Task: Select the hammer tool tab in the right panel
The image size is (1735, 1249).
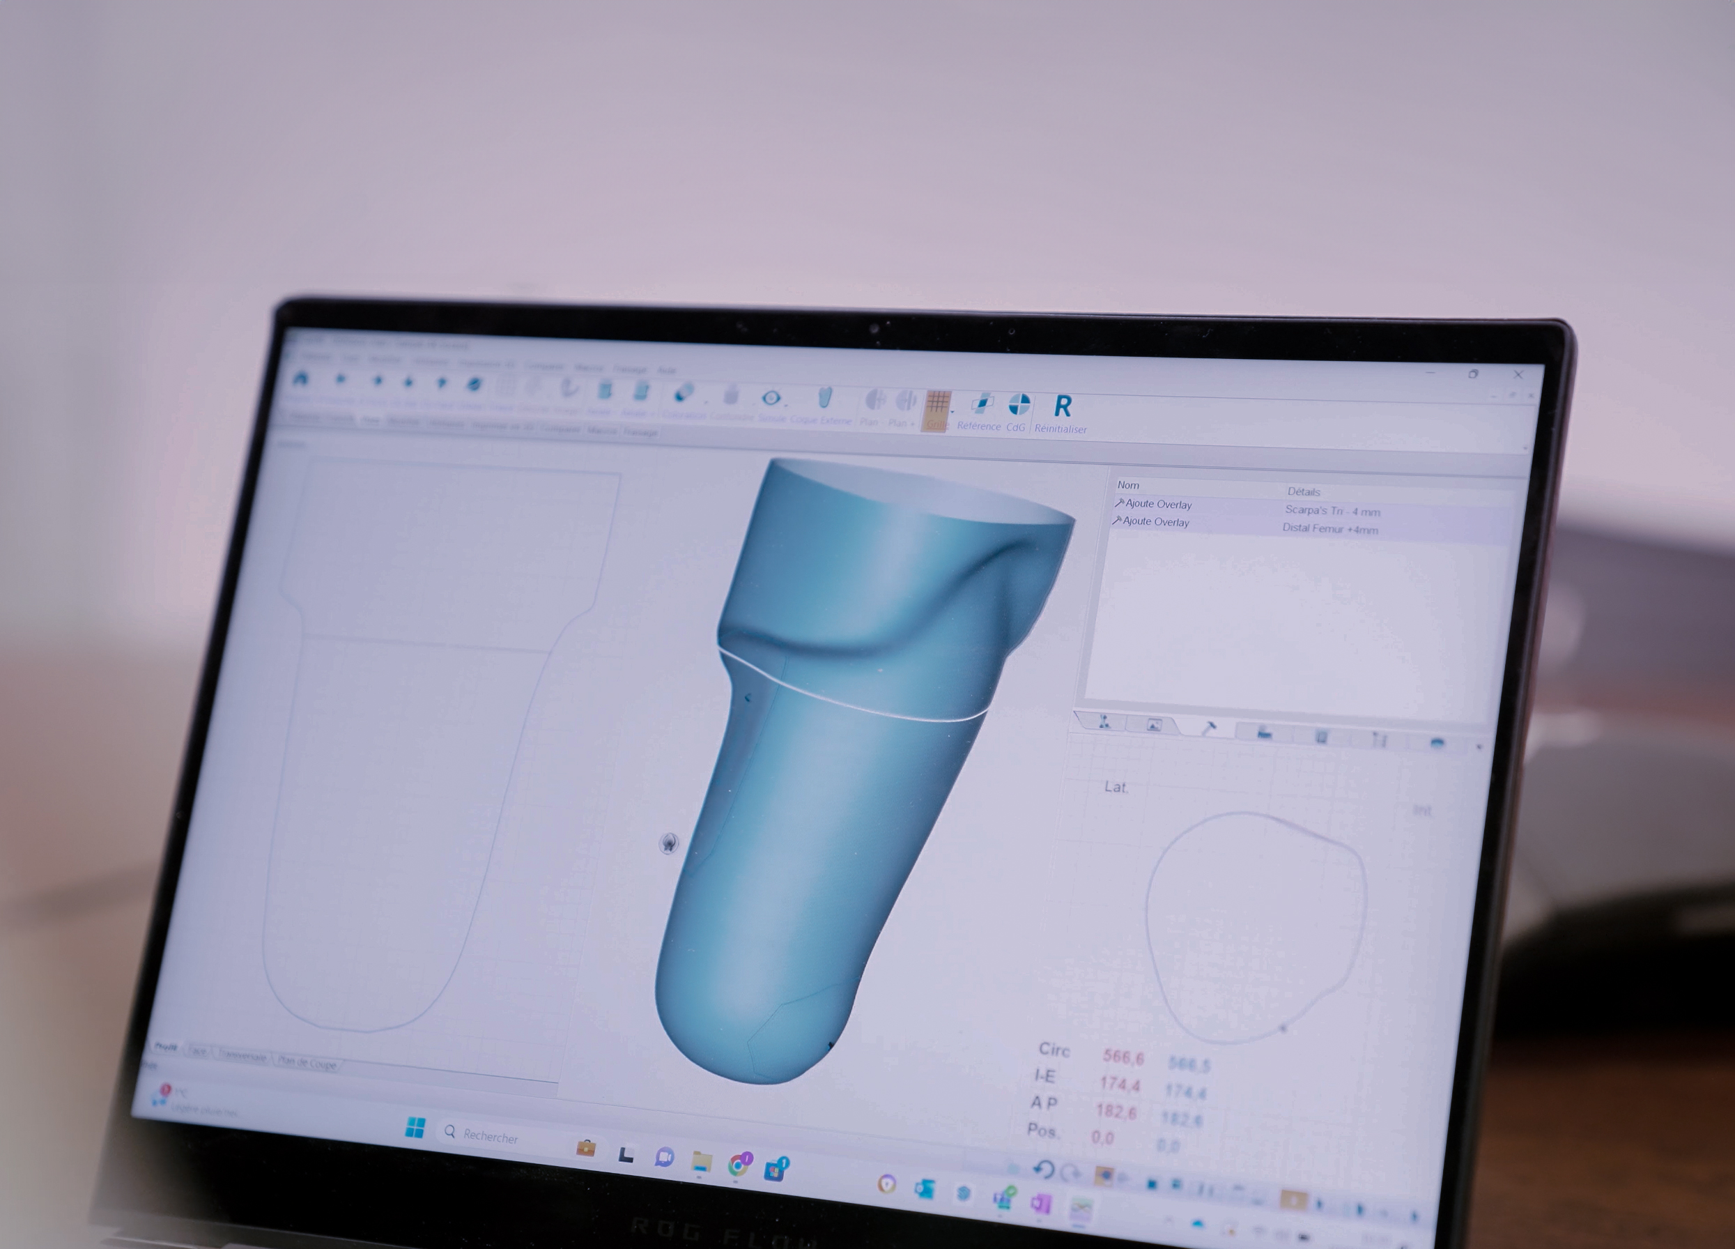Action: [x=1211, y=728]
